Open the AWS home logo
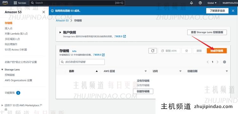The image size is (238, 114). 5,3
